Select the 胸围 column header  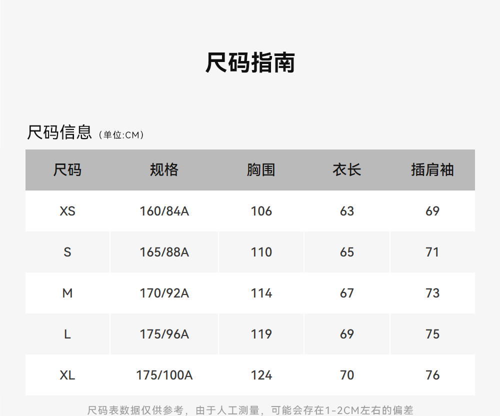coord(261,169)
